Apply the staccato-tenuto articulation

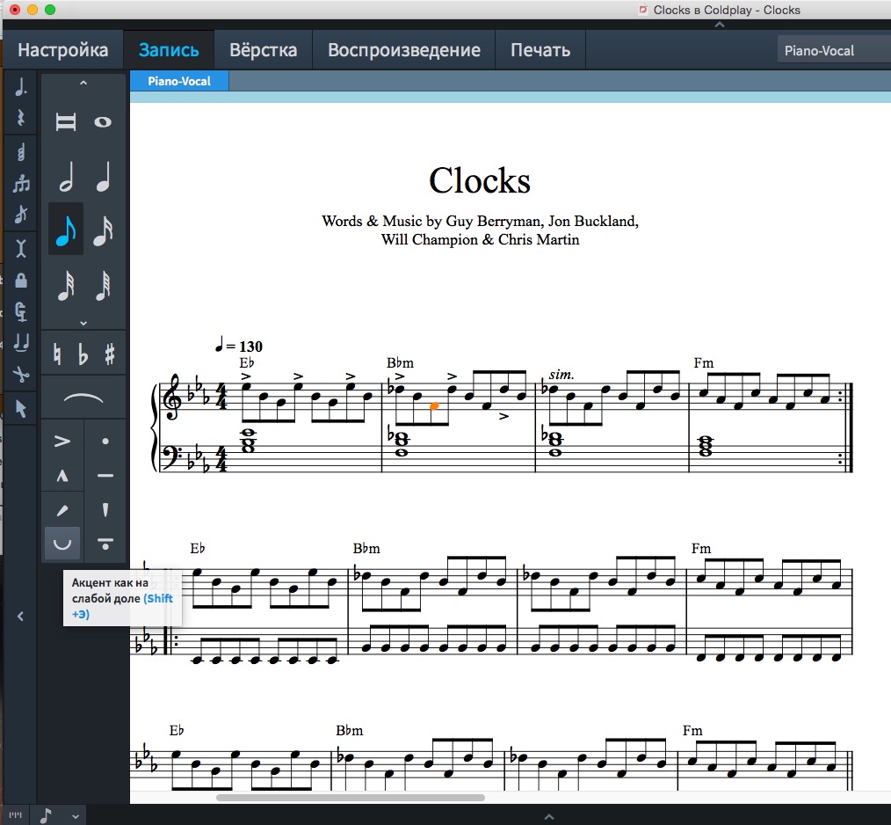point(105,544)
